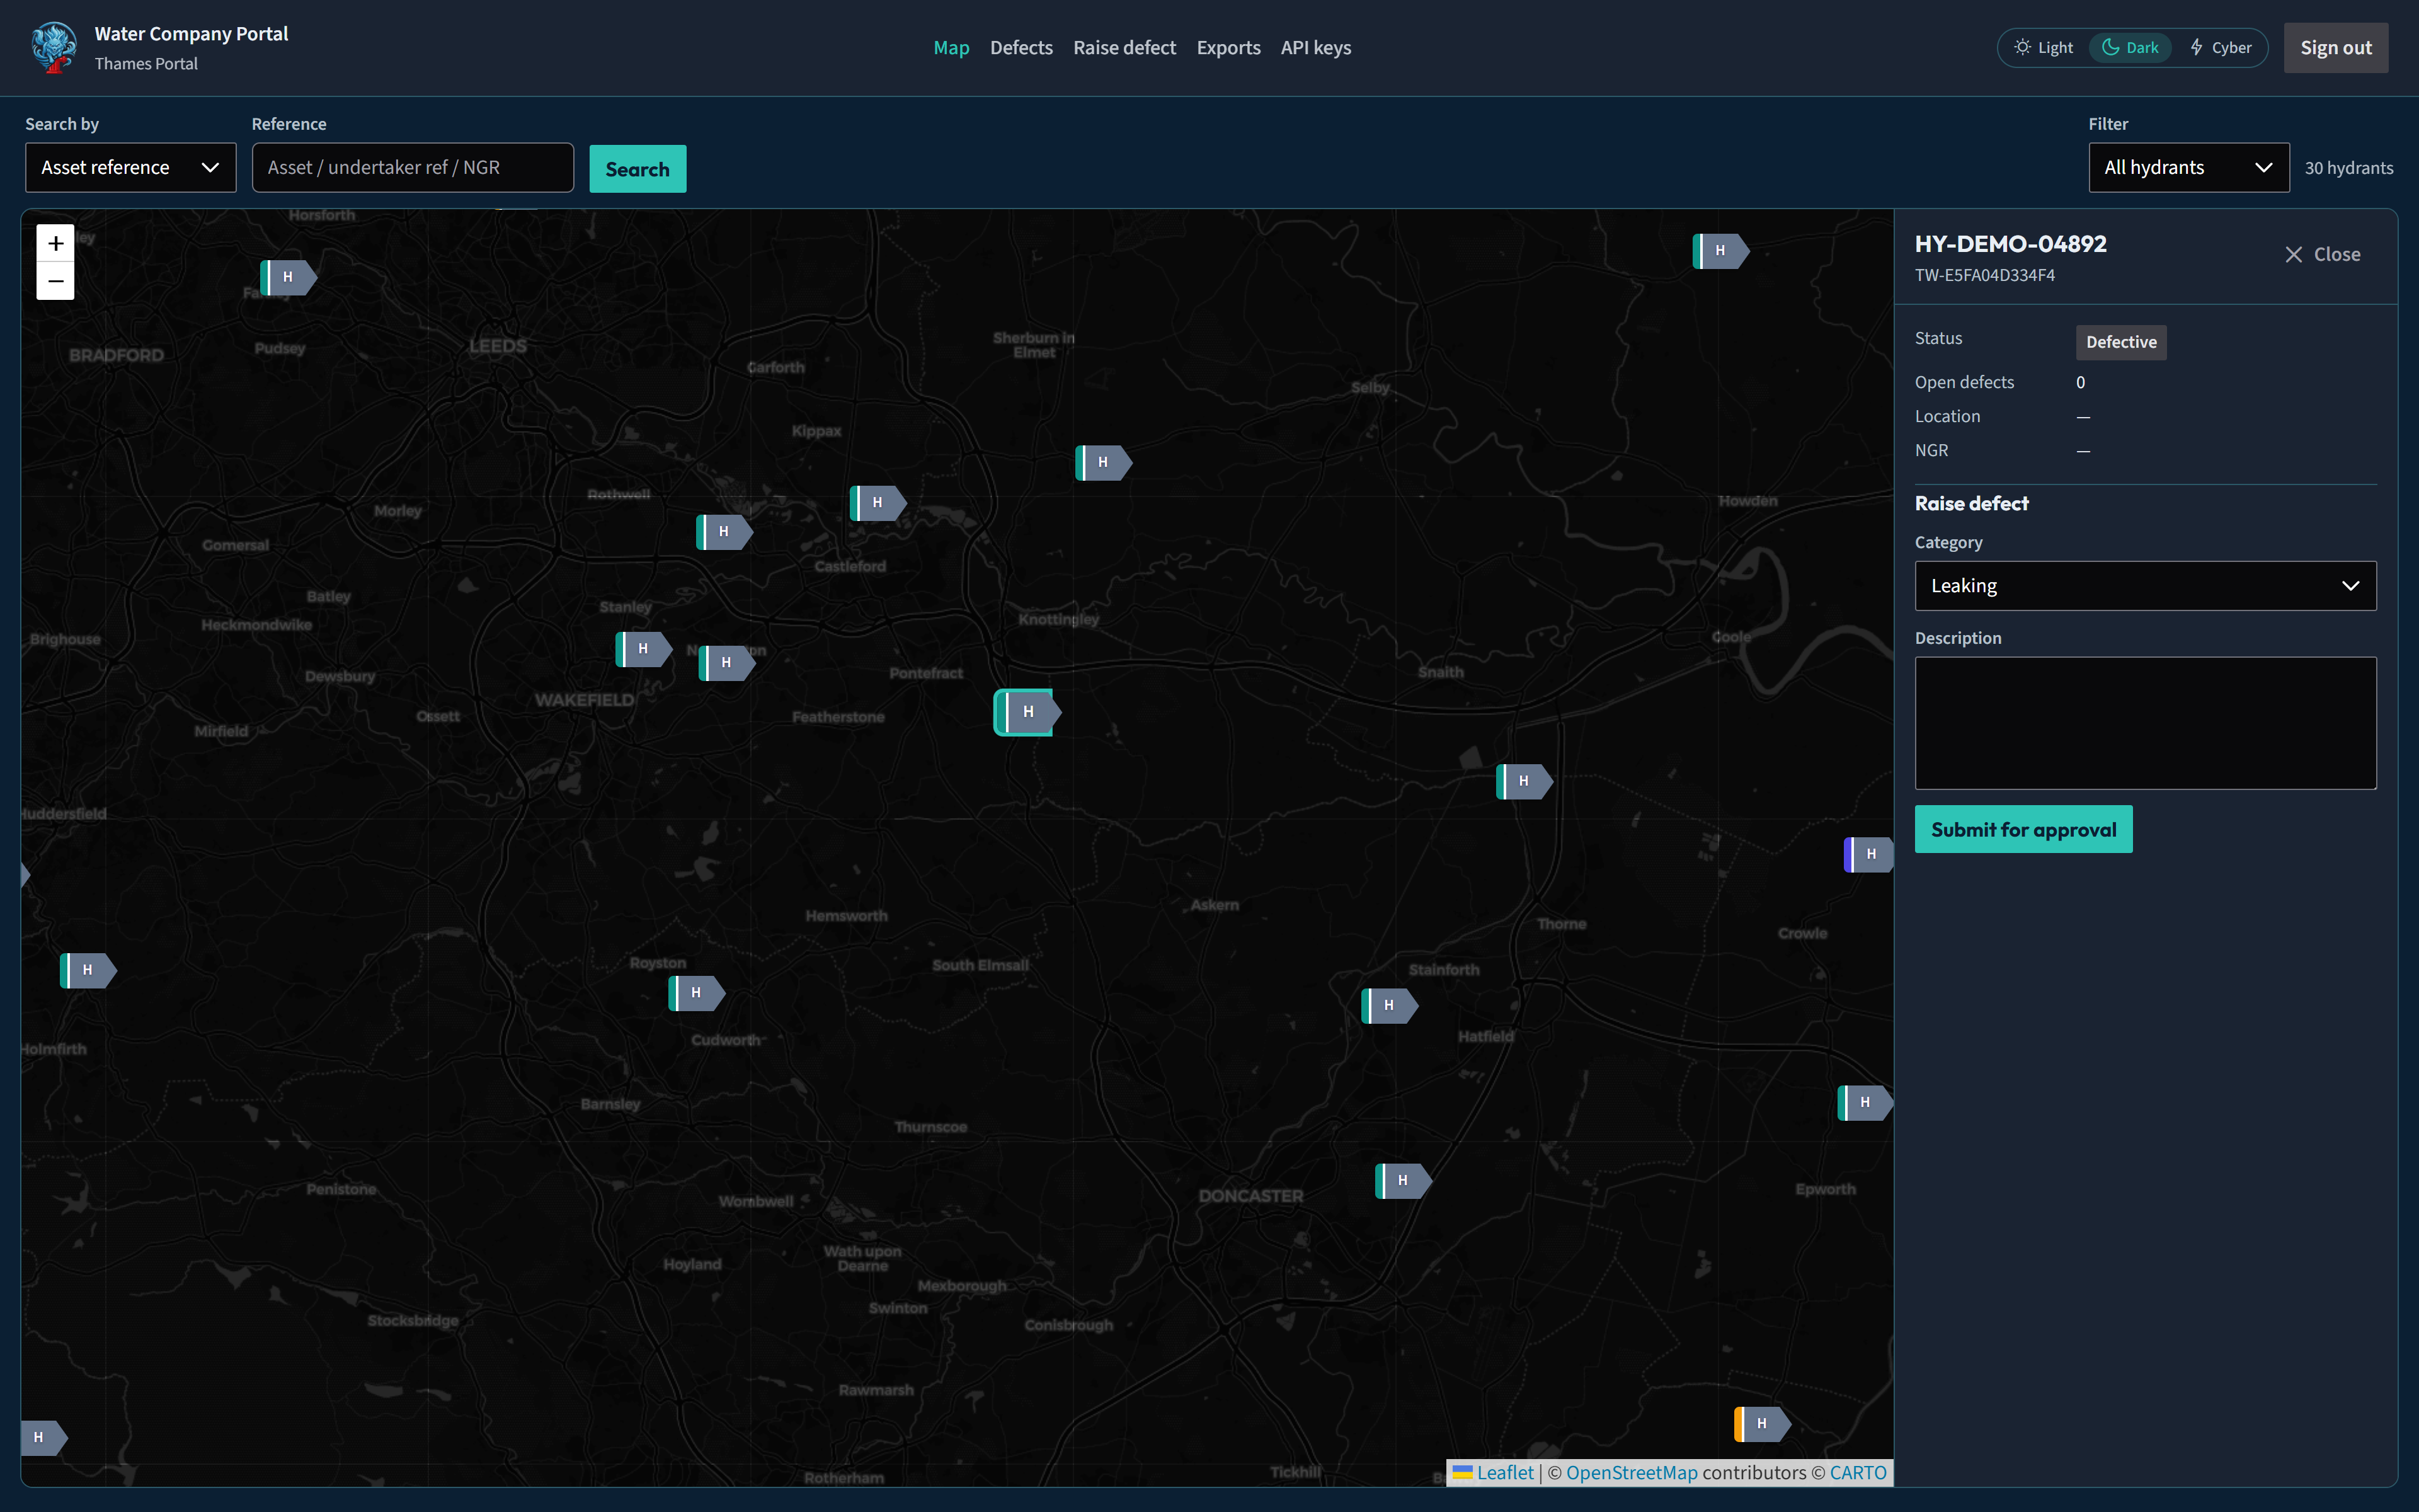Switch to Cyber theme
Viewport: 2419px width, 1512px height.
click(x=2221, y=48)
